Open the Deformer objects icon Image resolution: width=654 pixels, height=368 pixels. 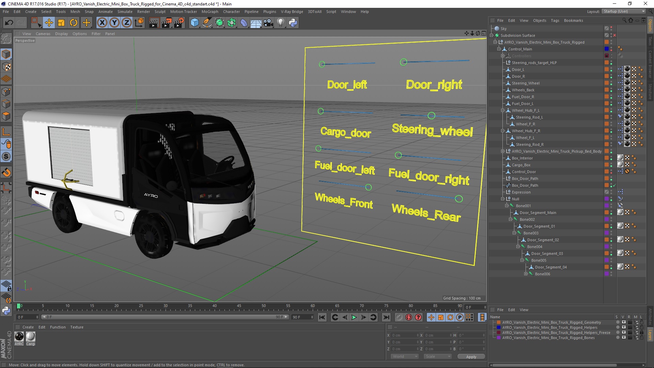tap(244, 23)
